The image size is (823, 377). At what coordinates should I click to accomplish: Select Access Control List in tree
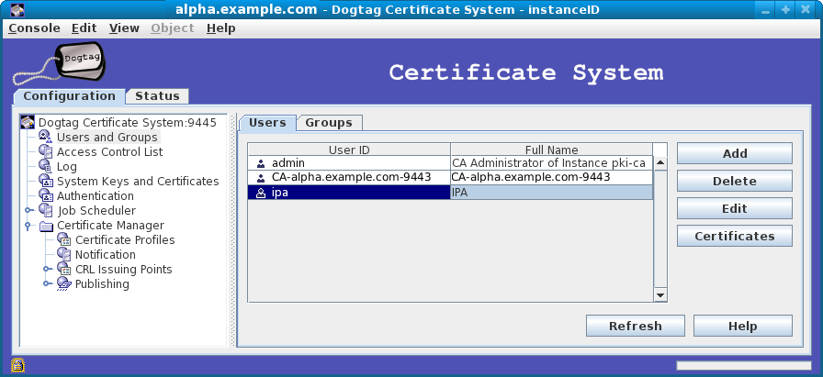[x=109, y=152]
